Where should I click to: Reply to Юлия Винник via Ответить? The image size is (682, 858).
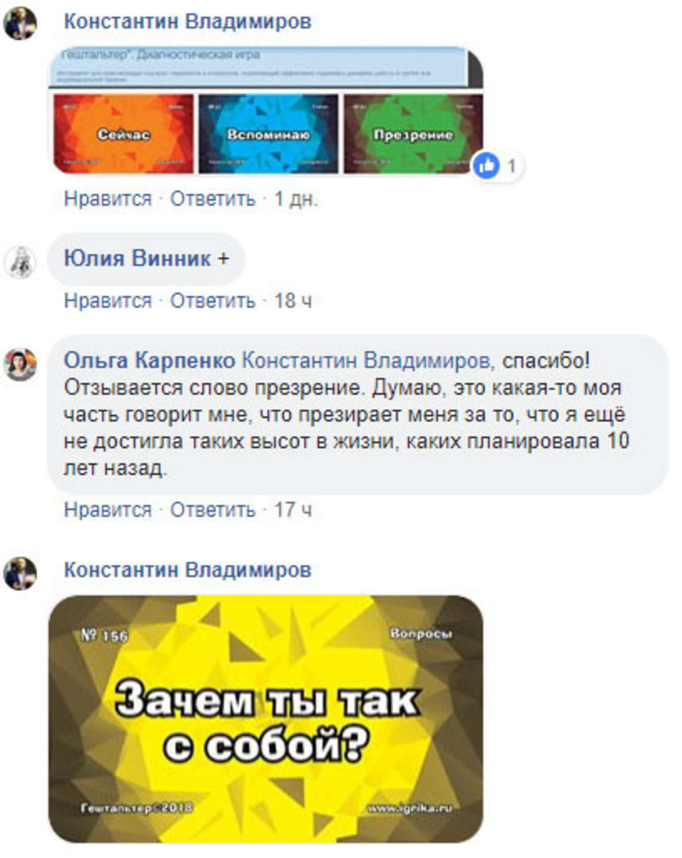coord(213,300)
